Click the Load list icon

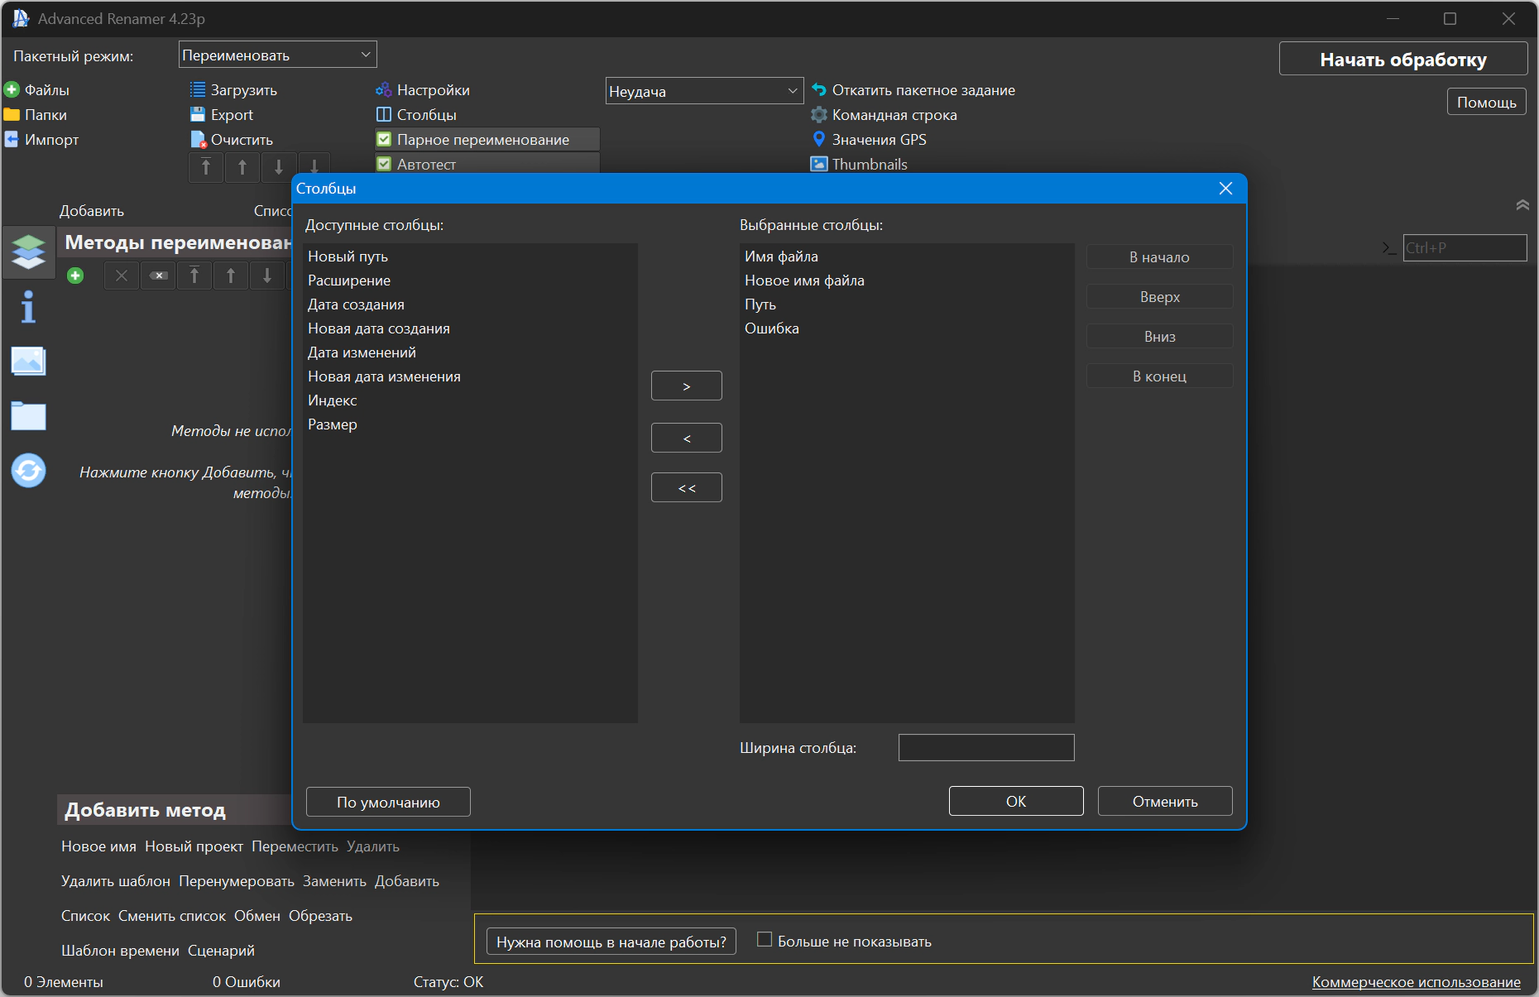click(x=198, y=89)
